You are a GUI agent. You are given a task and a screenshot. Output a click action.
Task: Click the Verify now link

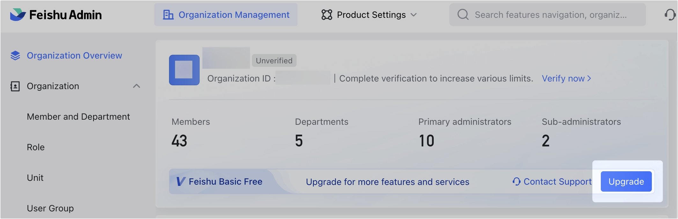click(x=566, y=79)
